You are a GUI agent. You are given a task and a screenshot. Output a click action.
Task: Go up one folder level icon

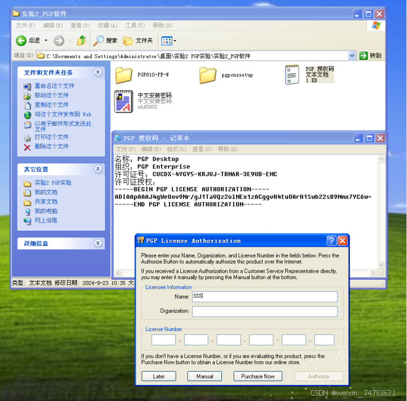[81, 41]
